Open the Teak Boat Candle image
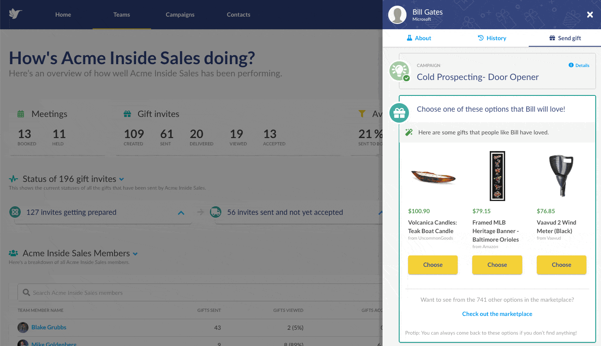This screenshot has width=601, height=346. pyautogui.click(x=433, y=177)
